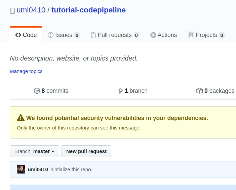This screenshot has height=190, width=236.
Task: Open the Pull requests tab
Action: coord(115,35)
